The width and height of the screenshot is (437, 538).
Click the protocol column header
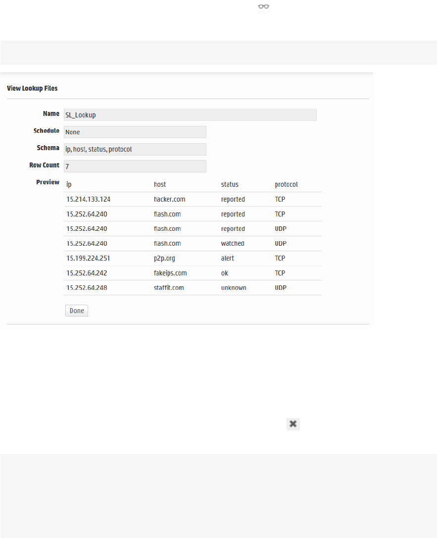(x=286, y=185)
